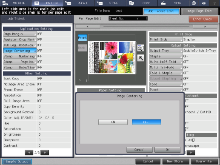The width and height of the screenshot is (220, 165).
Task: Click the Brightness row
Action: (37, 134)
